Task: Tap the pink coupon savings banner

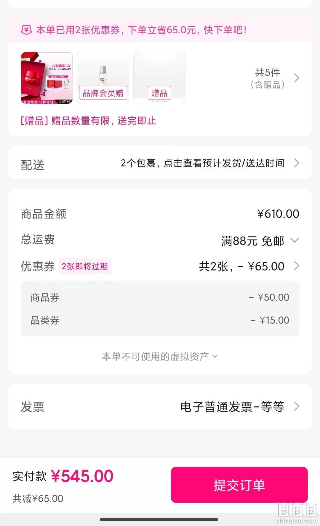Action: pyautogui.click(x=160, y=30)
